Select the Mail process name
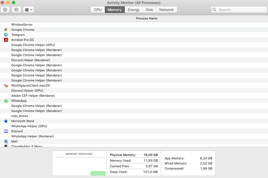Image resolution: width=268 pixels, height=178 pixels. (x=14, y=141)
